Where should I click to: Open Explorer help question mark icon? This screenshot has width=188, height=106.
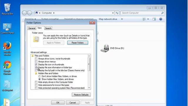[x=161, y=19]
